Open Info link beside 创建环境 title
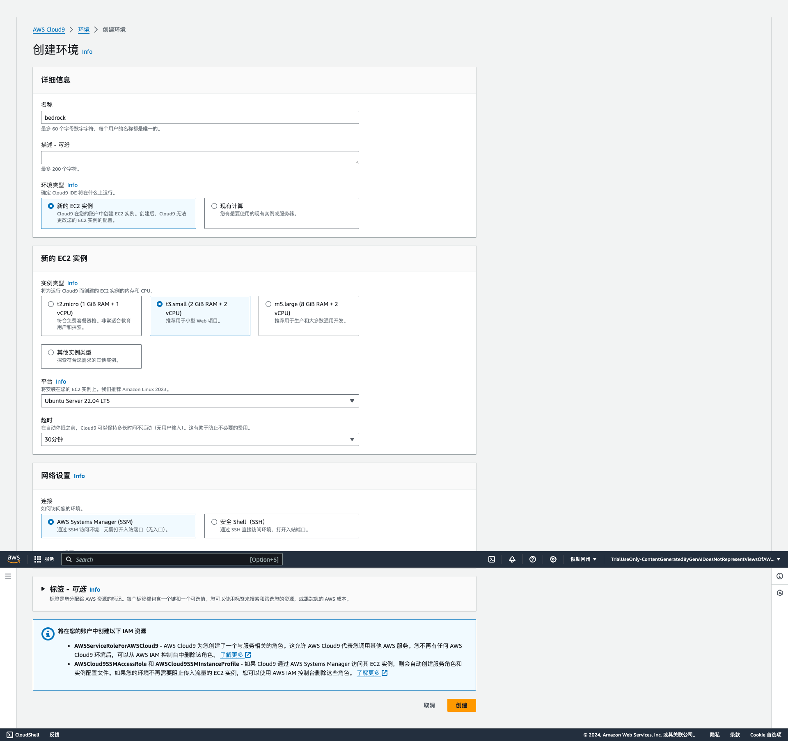 (x=87, y=52)
